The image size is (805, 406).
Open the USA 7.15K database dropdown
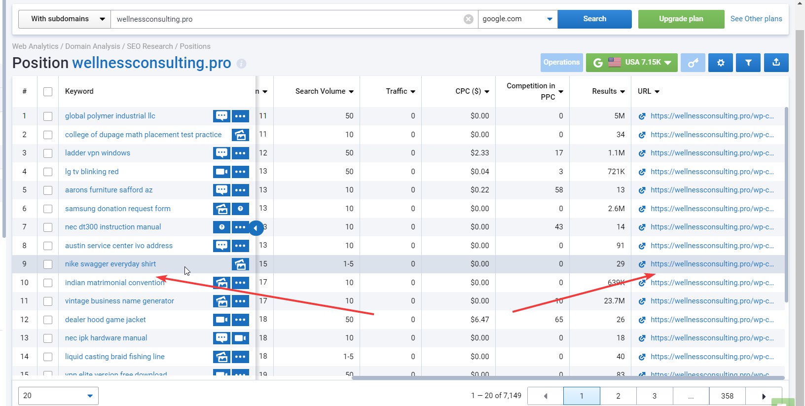pos(632,63)
